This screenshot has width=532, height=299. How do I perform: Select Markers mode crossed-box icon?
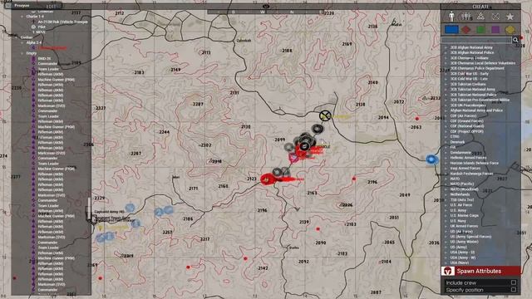click(x=495, y=17)
